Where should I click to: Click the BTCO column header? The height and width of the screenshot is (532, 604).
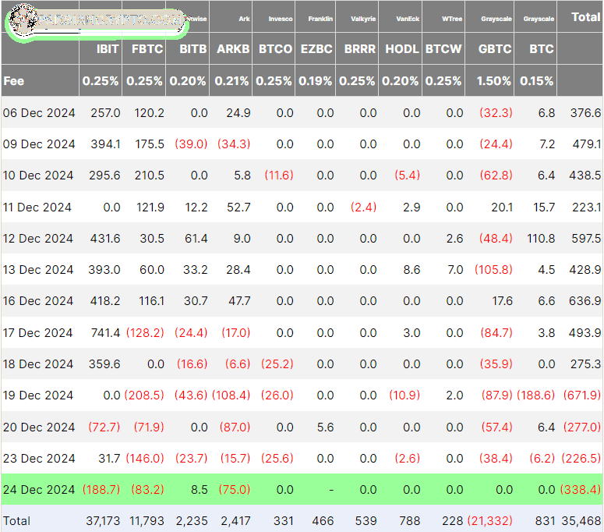275,49
